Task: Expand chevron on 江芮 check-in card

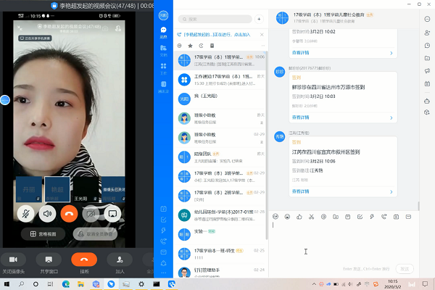Action: pos(391,191)
